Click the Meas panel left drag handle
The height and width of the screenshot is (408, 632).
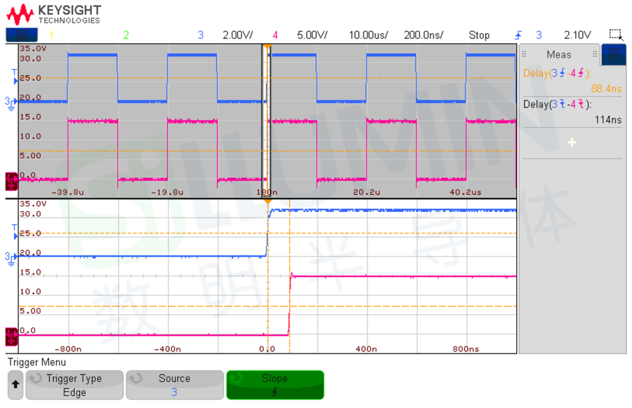tap(524, 54)
